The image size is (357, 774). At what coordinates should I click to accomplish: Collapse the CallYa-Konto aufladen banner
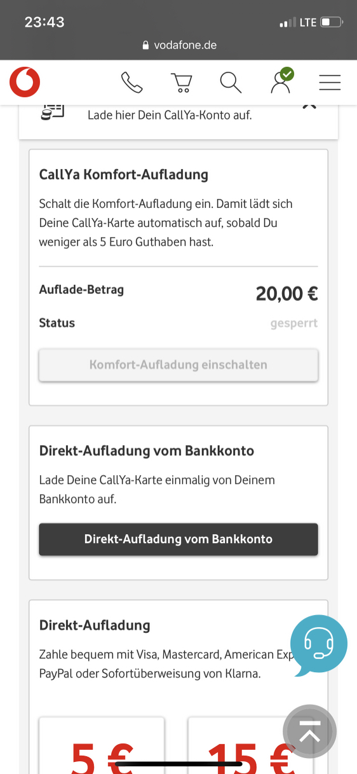pos(309,106)
